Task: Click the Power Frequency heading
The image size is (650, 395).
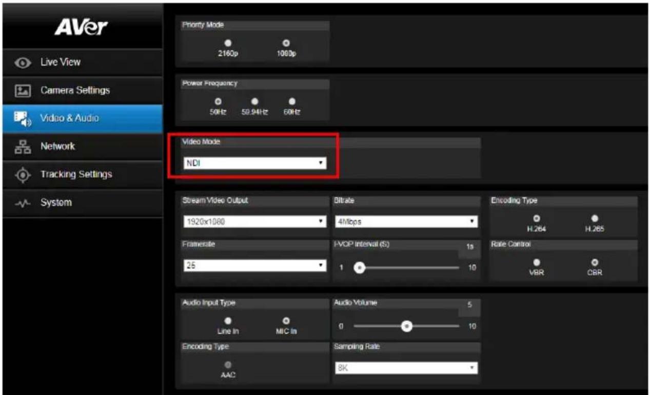Action: tap(210, 83)
